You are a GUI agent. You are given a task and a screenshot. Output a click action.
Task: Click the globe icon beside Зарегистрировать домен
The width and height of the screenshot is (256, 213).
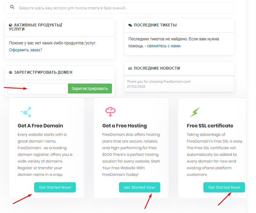click(11, 73)
